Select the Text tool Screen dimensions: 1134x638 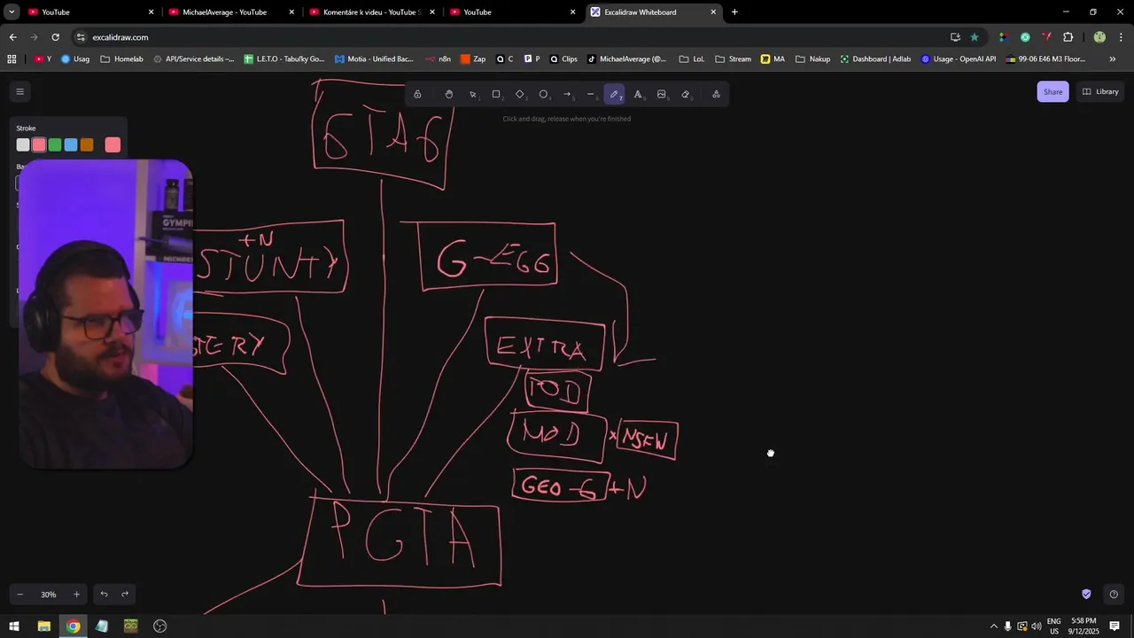click(638, 94)
